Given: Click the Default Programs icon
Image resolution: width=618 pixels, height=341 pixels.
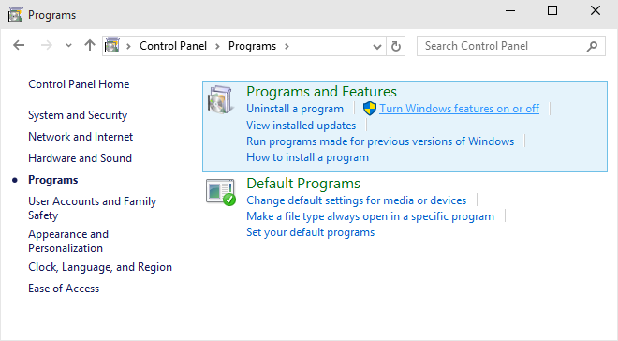Looking at the screenshot, I should click(x=221, y=192).
